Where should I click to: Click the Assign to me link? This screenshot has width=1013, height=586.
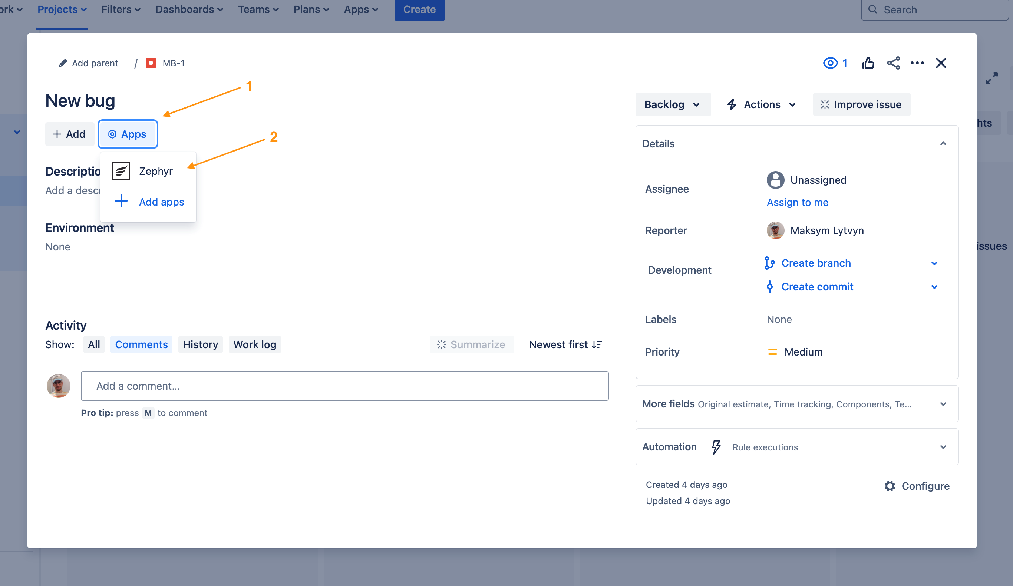point(797,202)
